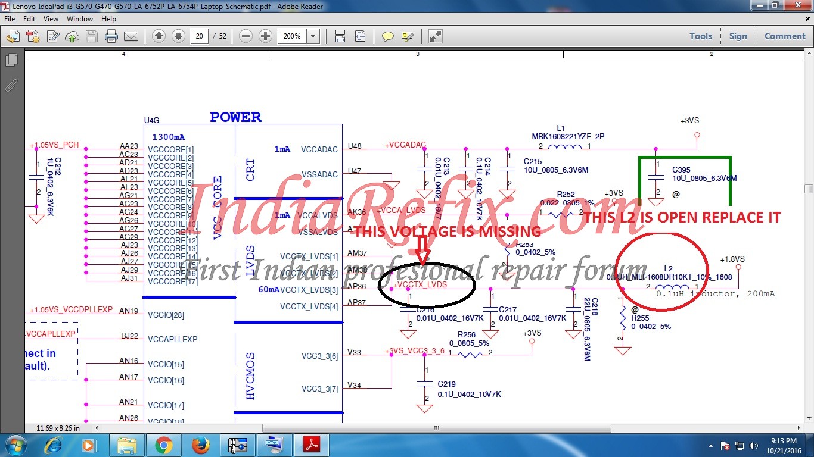Image resolution: width=814 pixels, height=457 pixels.
Task: Click the volume speaker tray icon
Action: [x=753, y=446]
